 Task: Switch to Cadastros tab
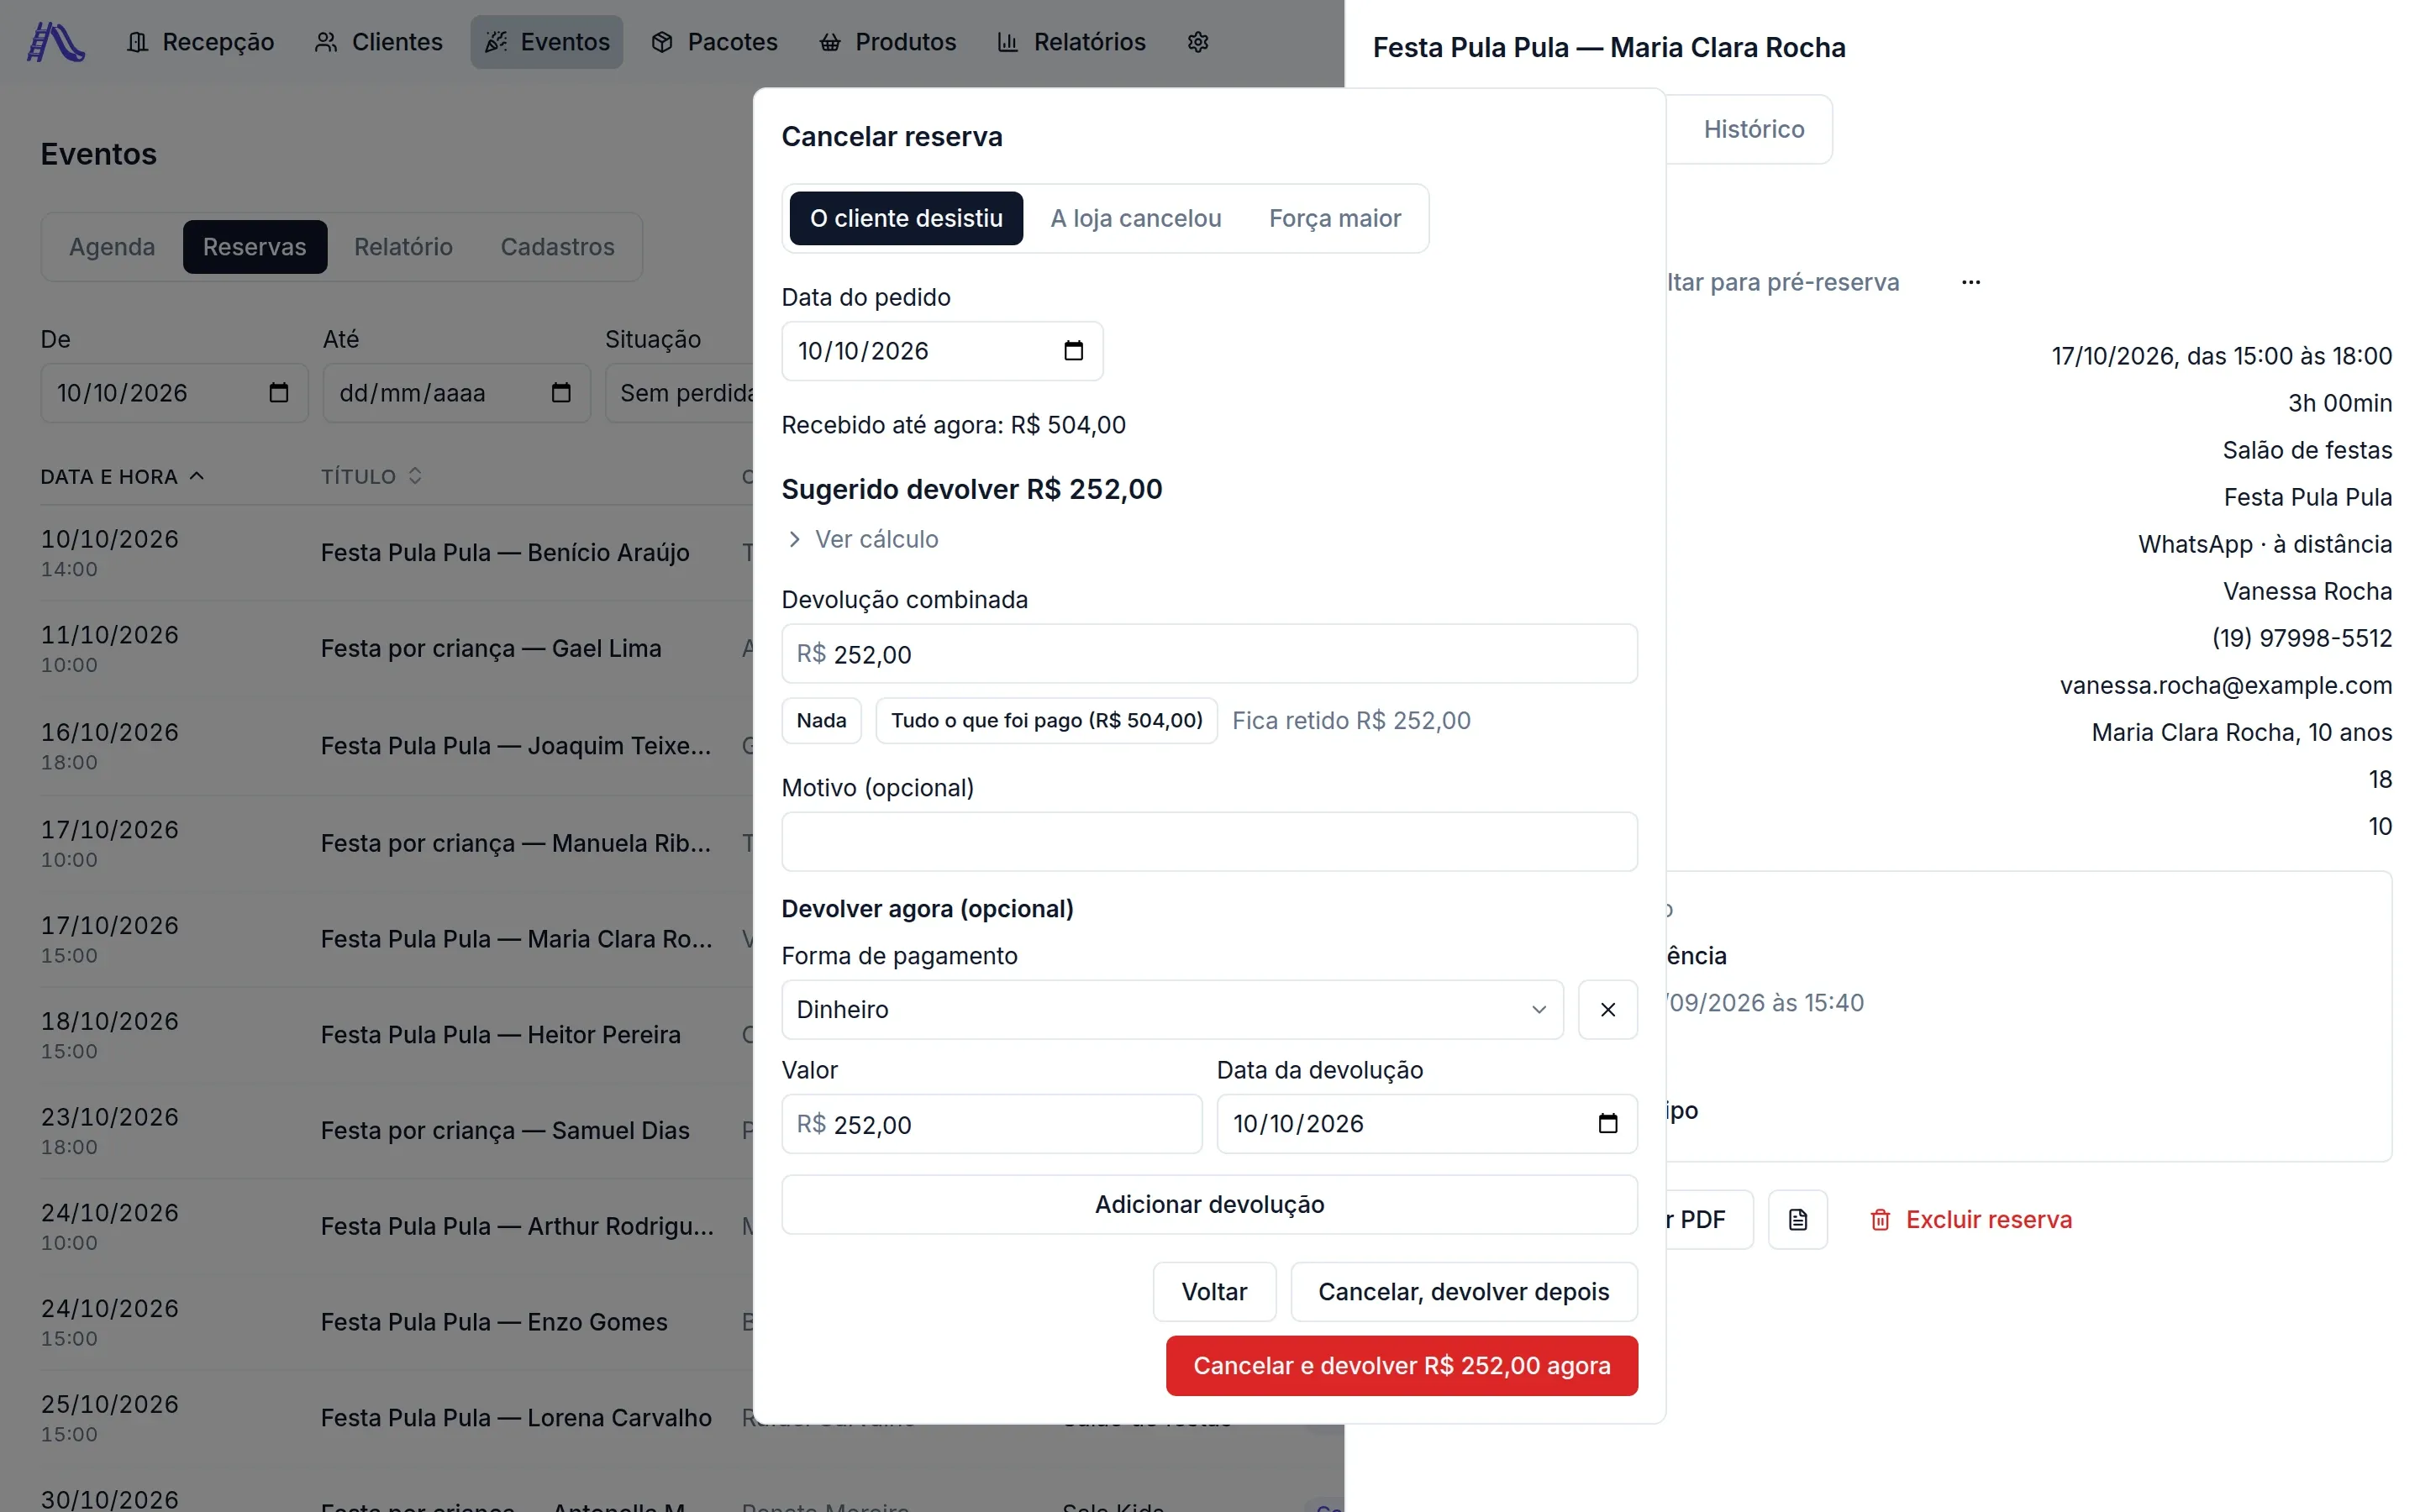click(557, 247)
